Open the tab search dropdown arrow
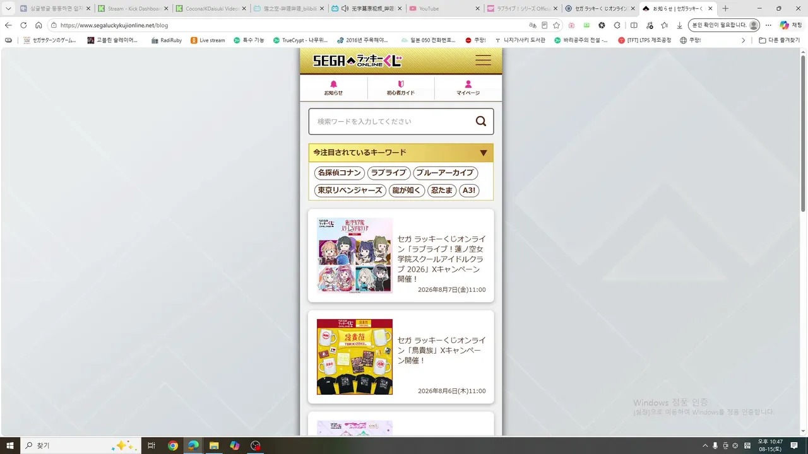This screenshot has width=808, height=454. click(8, 8)
